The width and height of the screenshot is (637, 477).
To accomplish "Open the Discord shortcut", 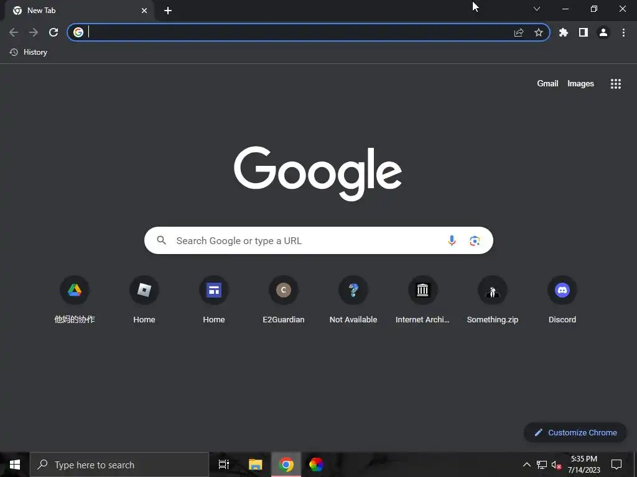I will click(x=562, y=300).
